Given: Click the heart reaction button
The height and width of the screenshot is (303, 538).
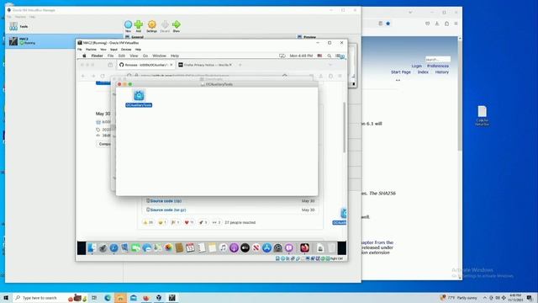Looking at the screenshot, I should click(x=189, y=222).
